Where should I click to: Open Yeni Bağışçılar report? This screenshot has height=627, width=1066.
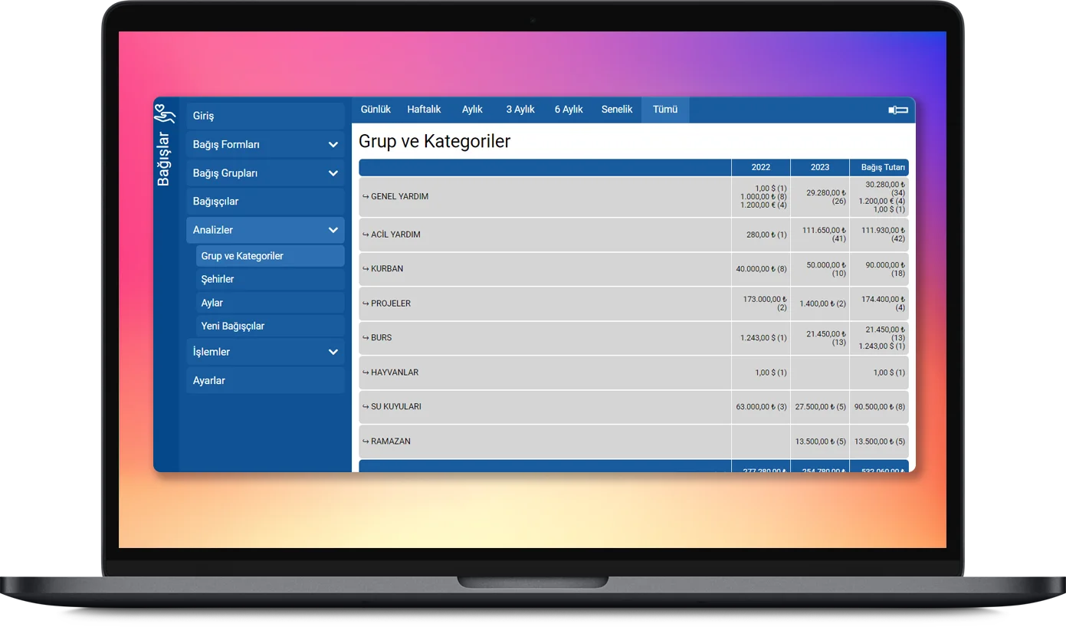233,327
